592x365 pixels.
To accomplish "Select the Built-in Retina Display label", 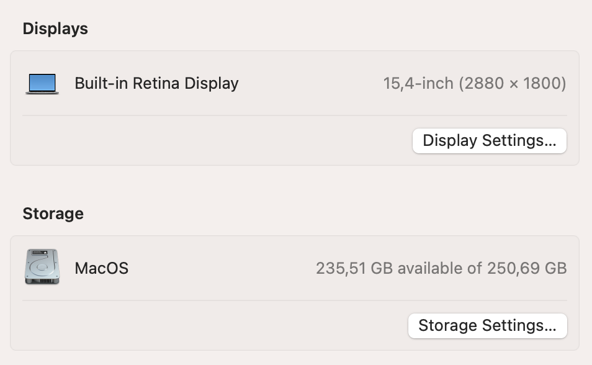I will [156, 83].
